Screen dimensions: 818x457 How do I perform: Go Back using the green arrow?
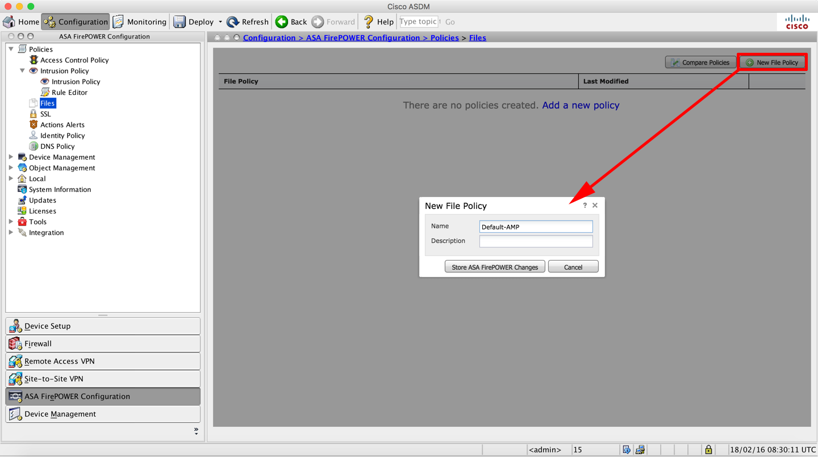(x=291, y=22)
